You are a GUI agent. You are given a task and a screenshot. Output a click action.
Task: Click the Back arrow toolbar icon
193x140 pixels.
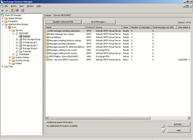(2, 10)
